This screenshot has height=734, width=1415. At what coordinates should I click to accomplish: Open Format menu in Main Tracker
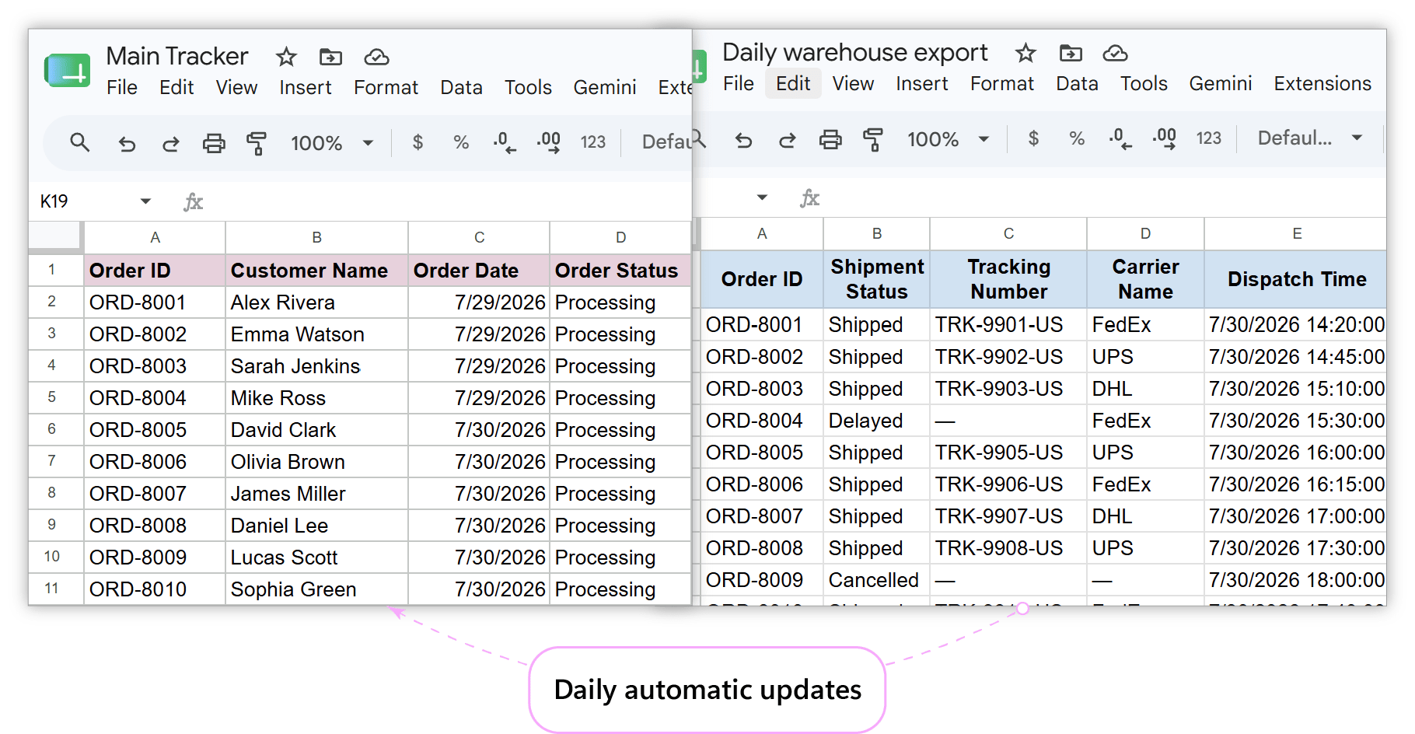tap(386, 88)
